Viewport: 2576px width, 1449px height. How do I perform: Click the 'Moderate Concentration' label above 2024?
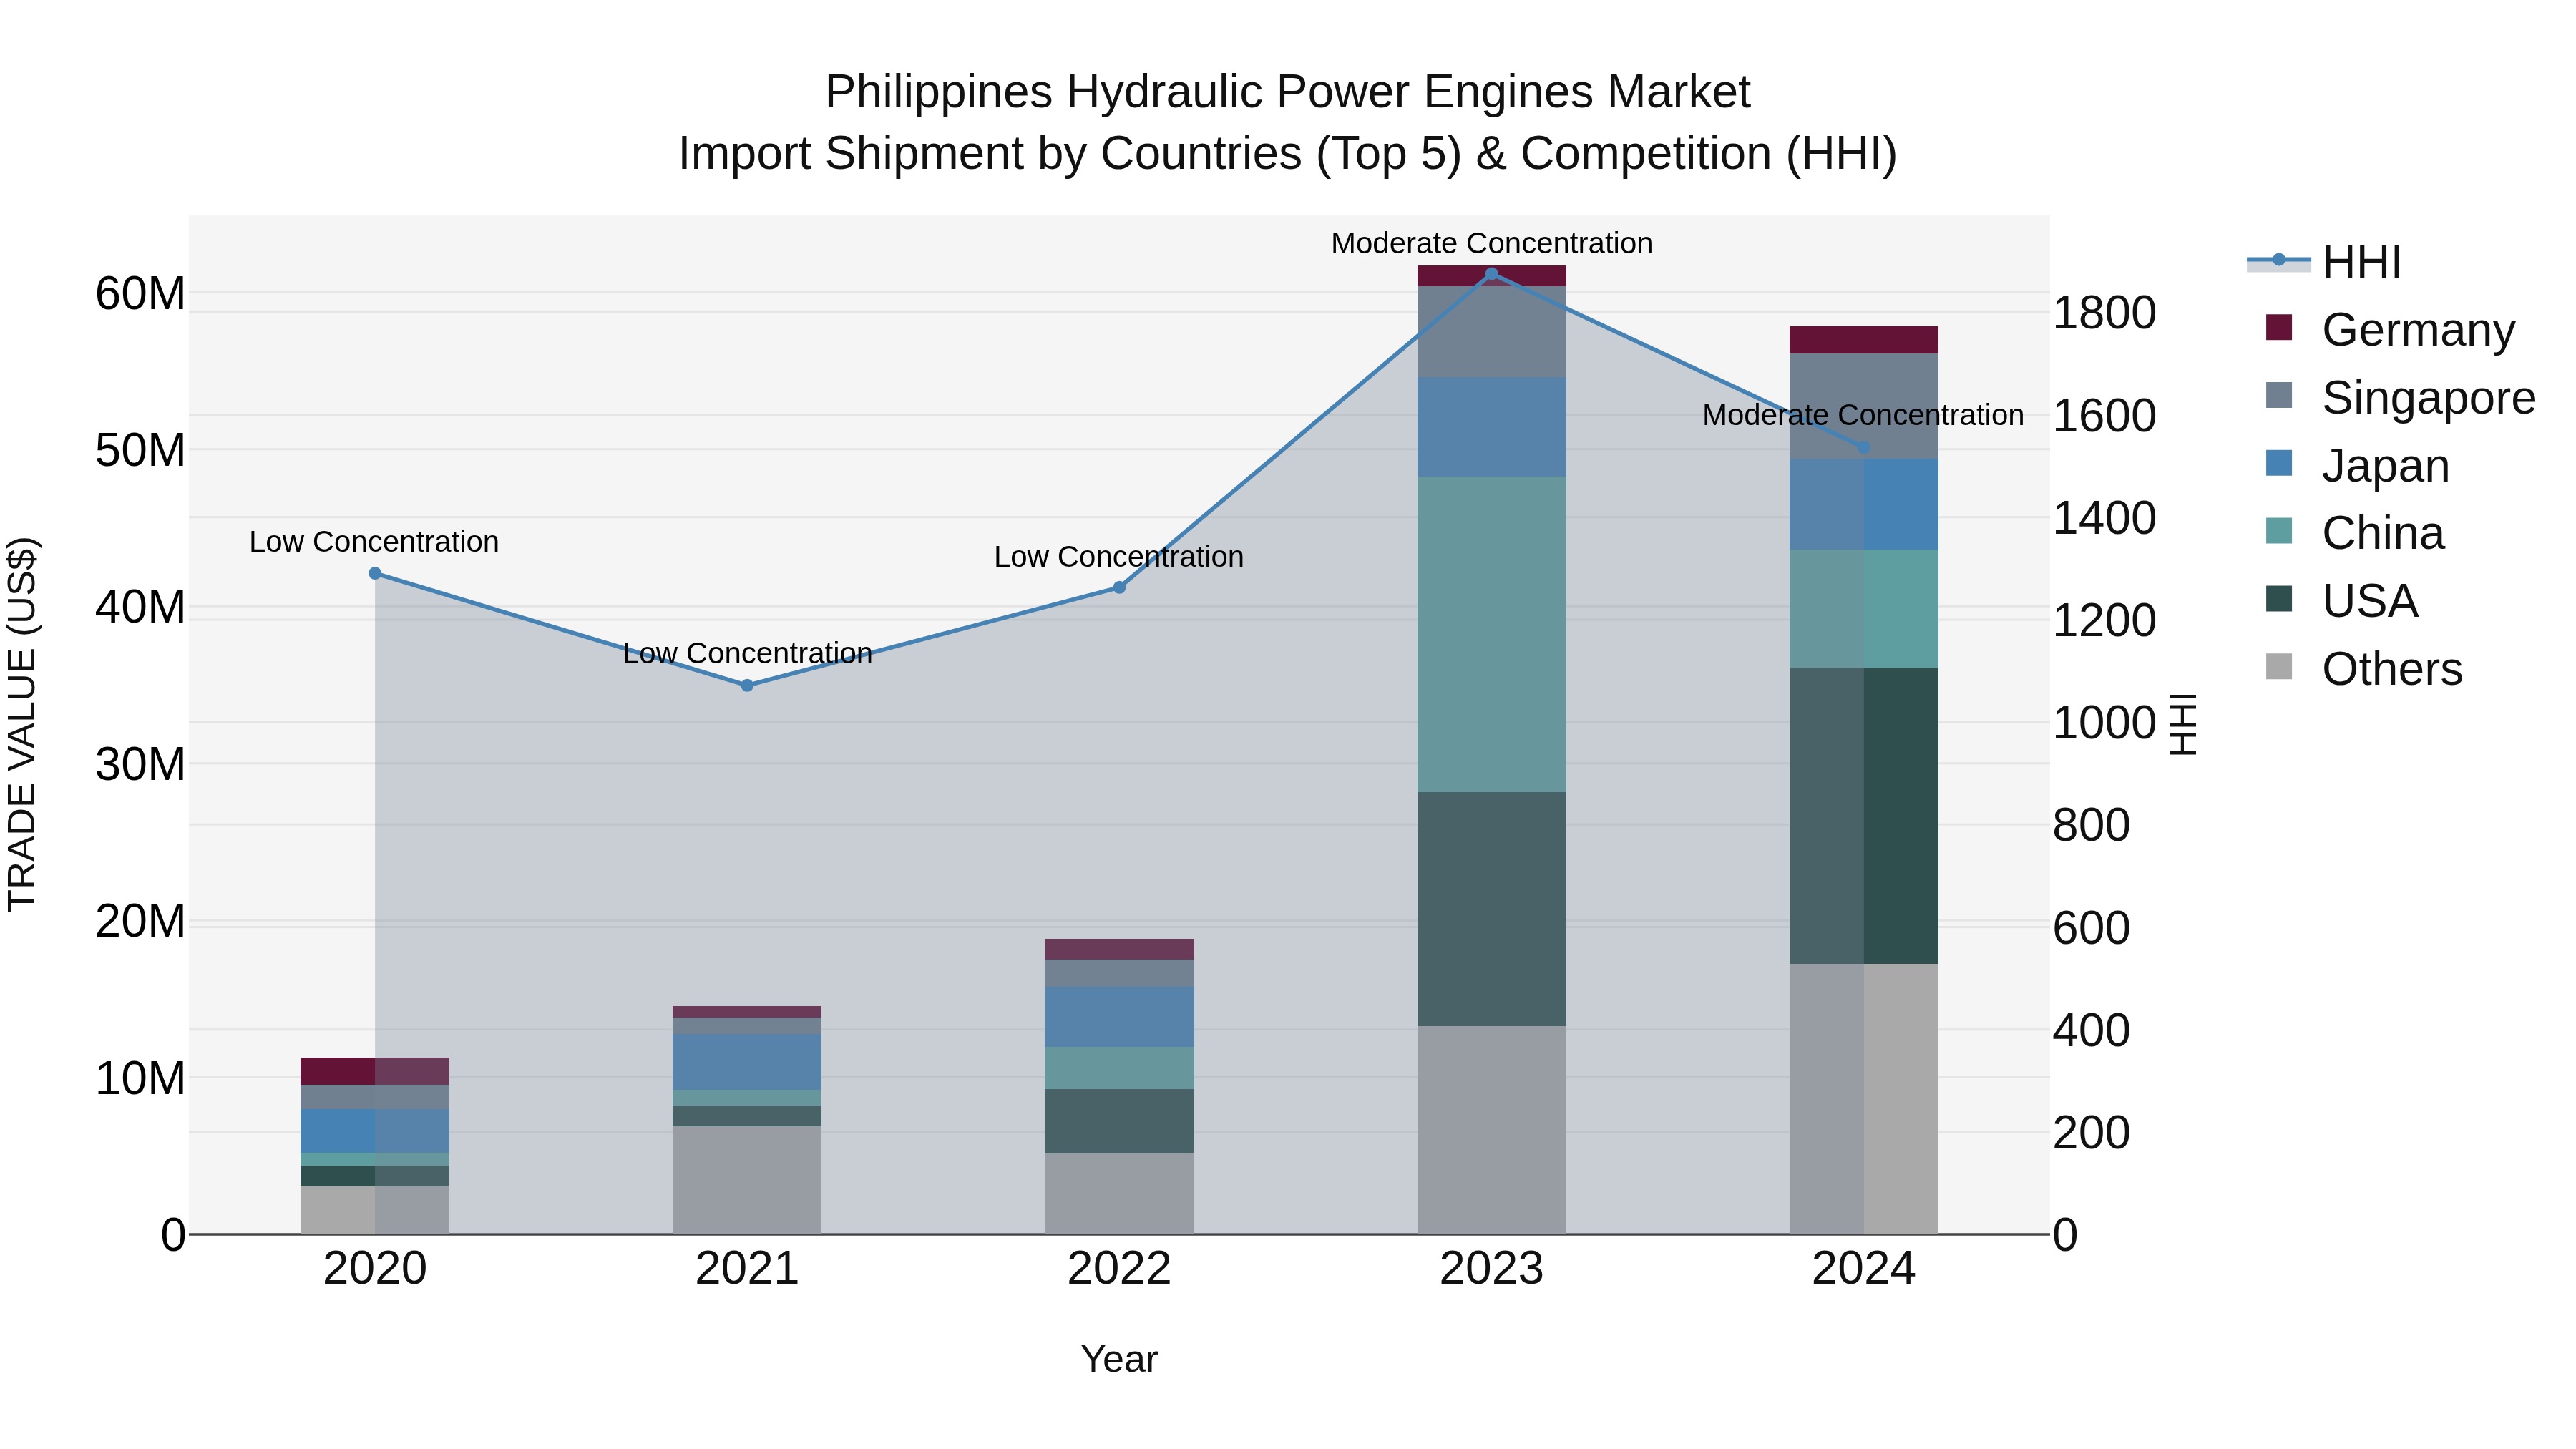pyautogui.click(x=1863, y=415)
